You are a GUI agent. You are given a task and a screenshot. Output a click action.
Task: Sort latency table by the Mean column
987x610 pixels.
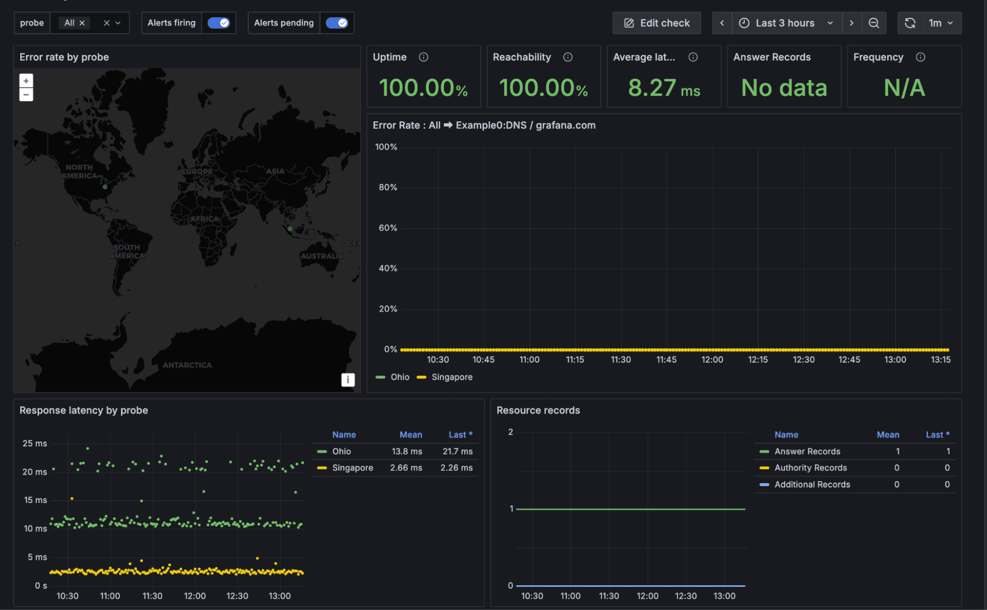[x=411, y=434]
